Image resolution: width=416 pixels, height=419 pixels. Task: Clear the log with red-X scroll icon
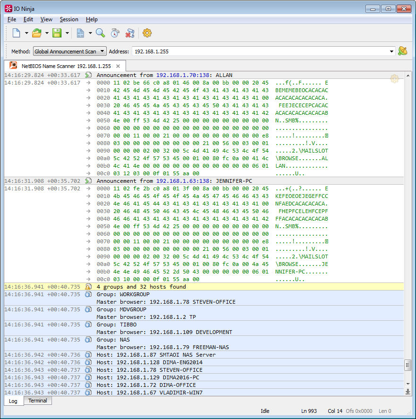coord(130,33)
